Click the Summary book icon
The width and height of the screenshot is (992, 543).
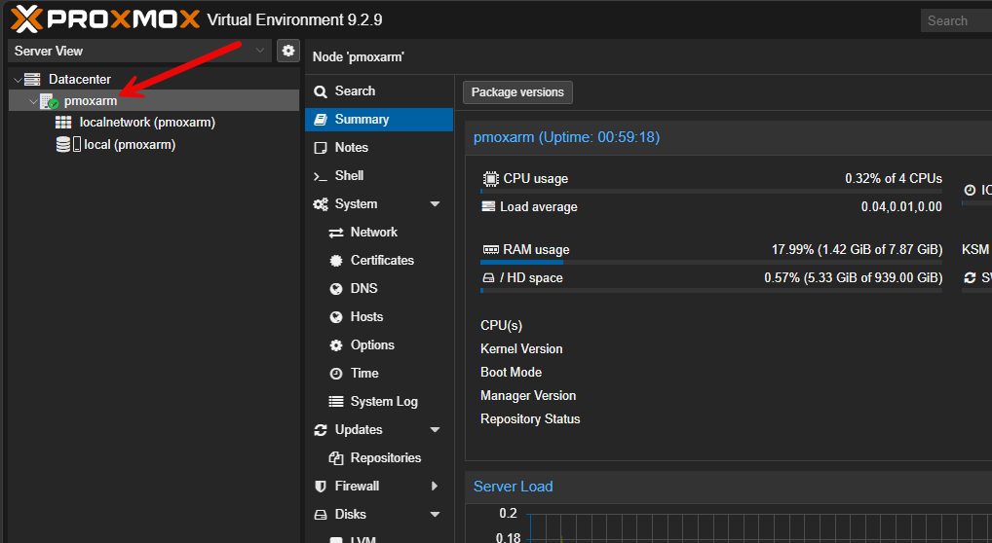[321, 120]
